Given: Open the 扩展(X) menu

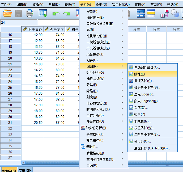Looking at the screenshot, I should (x=140, y=5).
